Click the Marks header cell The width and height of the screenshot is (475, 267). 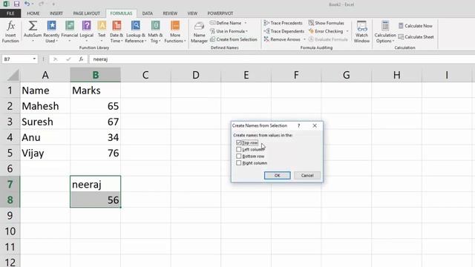click(x=96, y=90)
